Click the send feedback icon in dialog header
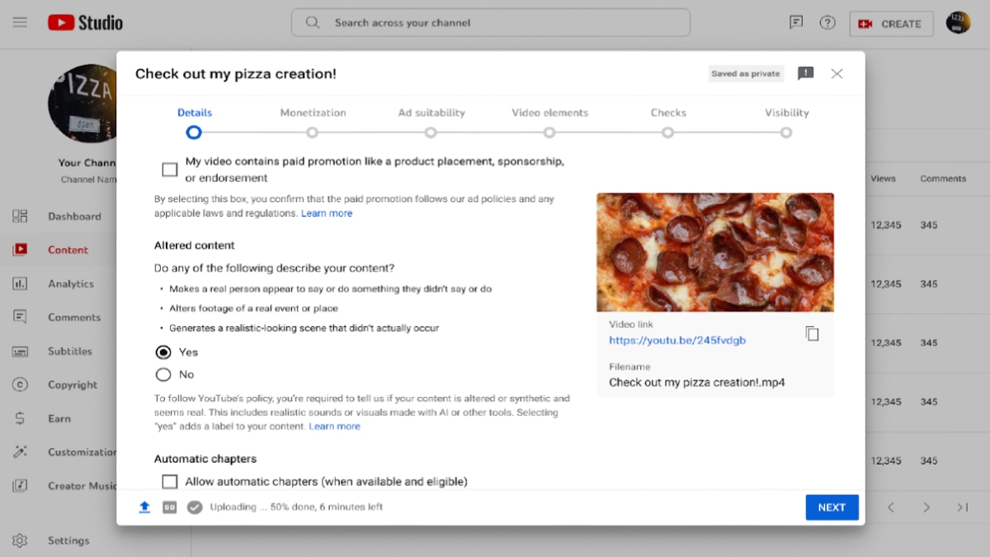 806,73
